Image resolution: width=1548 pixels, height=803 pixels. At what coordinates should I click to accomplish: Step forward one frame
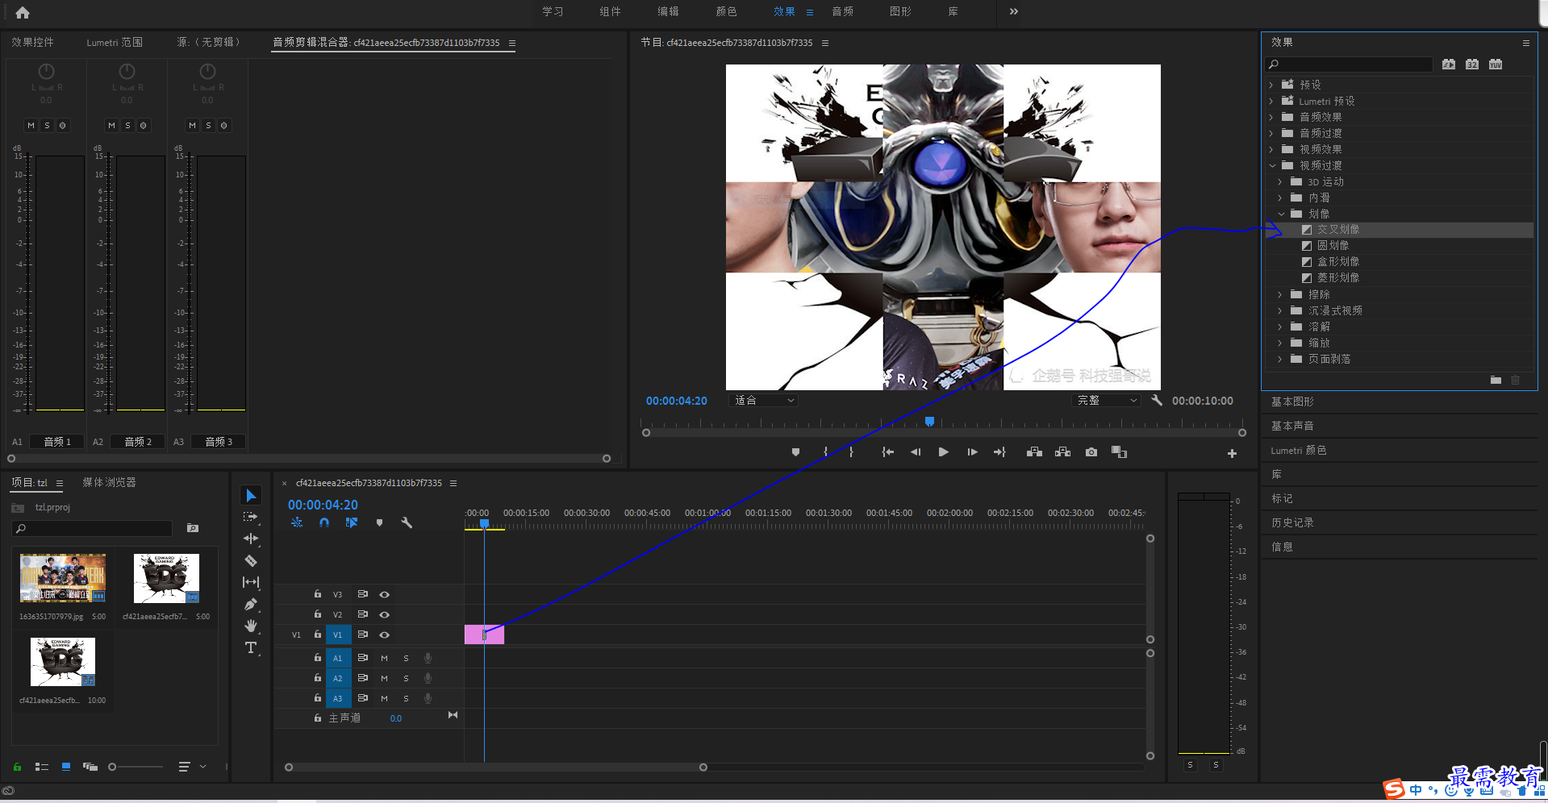tap(972, 452)
